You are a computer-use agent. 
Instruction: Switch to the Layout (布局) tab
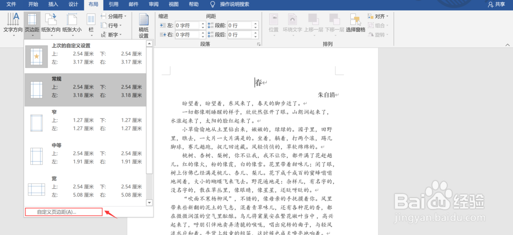tap(93, 4)
